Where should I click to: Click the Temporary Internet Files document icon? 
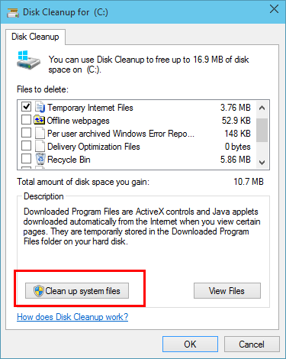(40, 107)
